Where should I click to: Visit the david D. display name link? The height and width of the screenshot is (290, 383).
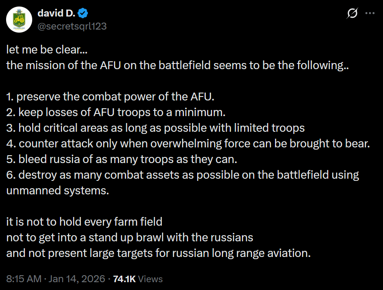click(56, 13)
